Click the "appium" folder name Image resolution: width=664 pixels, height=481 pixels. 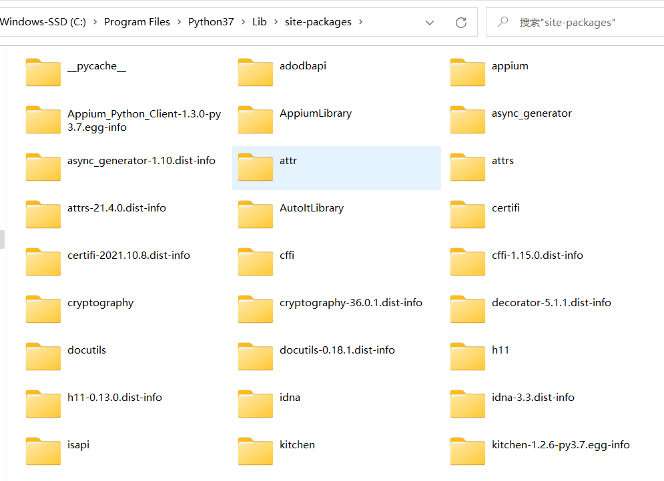[510, 67]
